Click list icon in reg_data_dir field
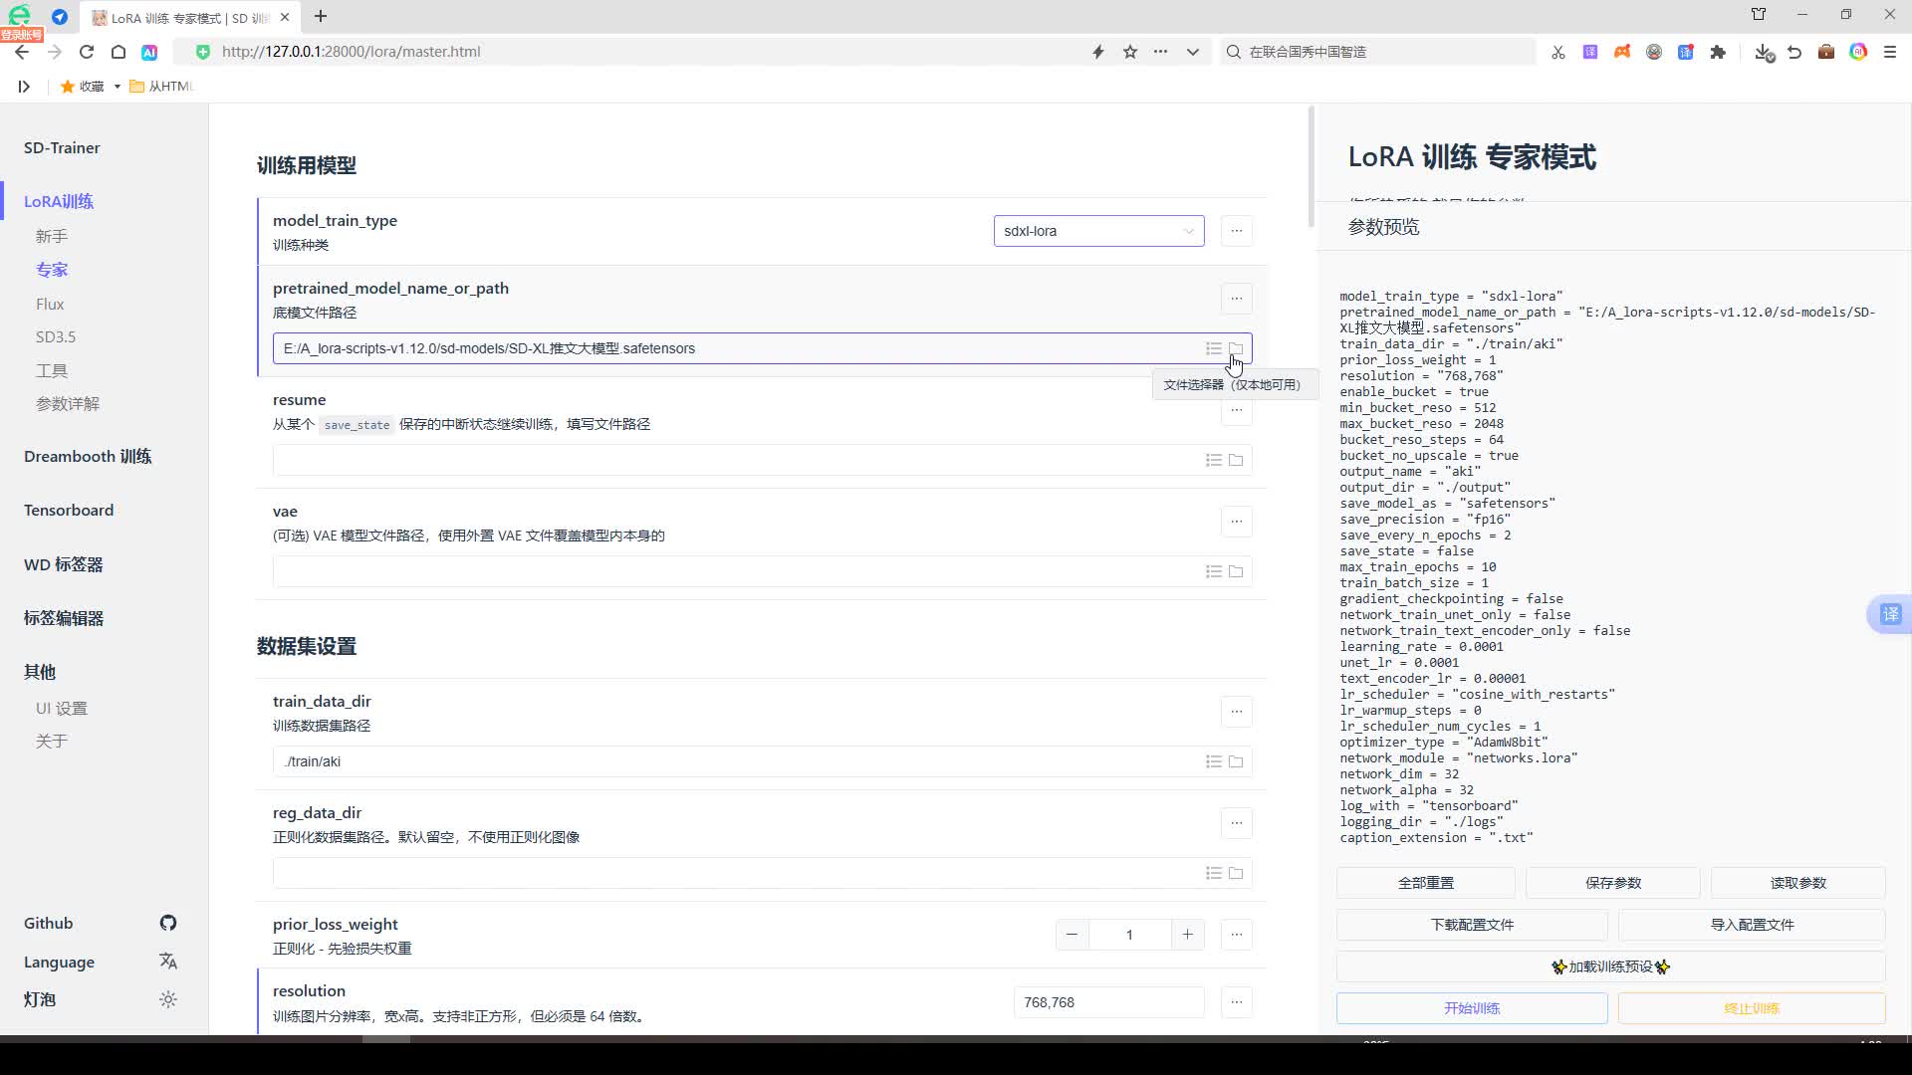The width and height of the screenshot is (1912, 1075). pos(1213,873)
